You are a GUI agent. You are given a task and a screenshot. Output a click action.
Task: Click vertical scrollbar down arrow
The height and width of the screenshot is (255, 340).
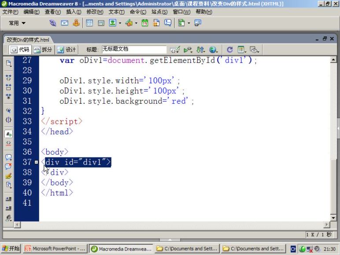[333, 218]
